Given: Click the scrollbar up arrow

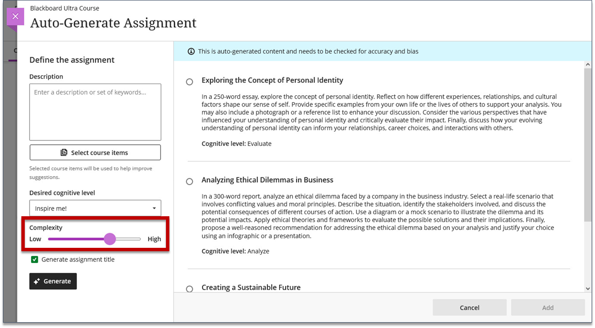Looking at the screenshot, I should tap(588, 65).
